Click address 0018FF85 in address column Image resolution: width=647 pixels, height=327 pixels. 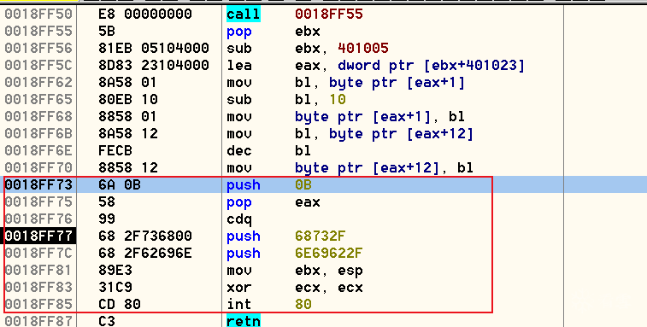[x=38, y=304]
